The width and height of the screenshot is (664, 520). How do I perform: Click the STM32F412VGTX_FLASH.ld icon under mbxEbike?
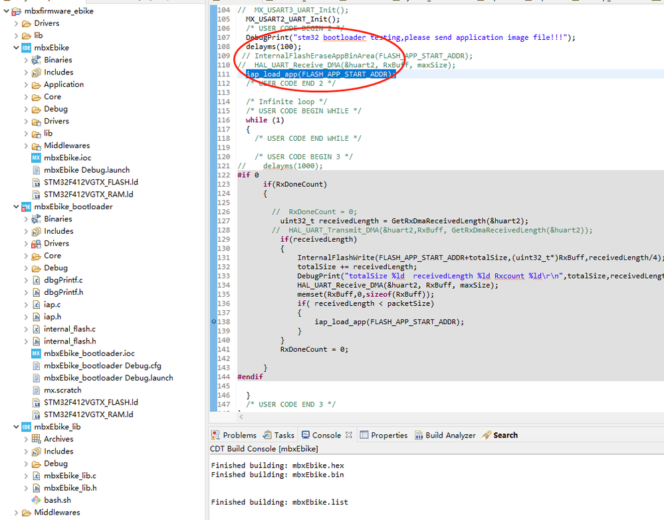(x=36, y=183)
